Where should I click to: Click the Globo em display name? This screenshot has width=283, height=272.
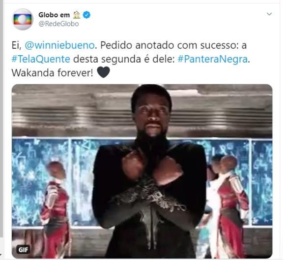(54, 15)
